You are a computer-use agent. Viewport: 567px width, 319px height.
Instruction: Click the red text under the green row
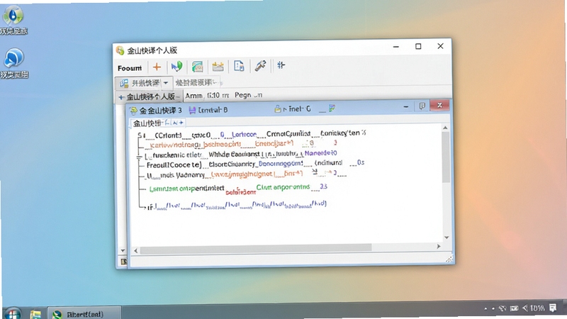(x=240, y=192)
